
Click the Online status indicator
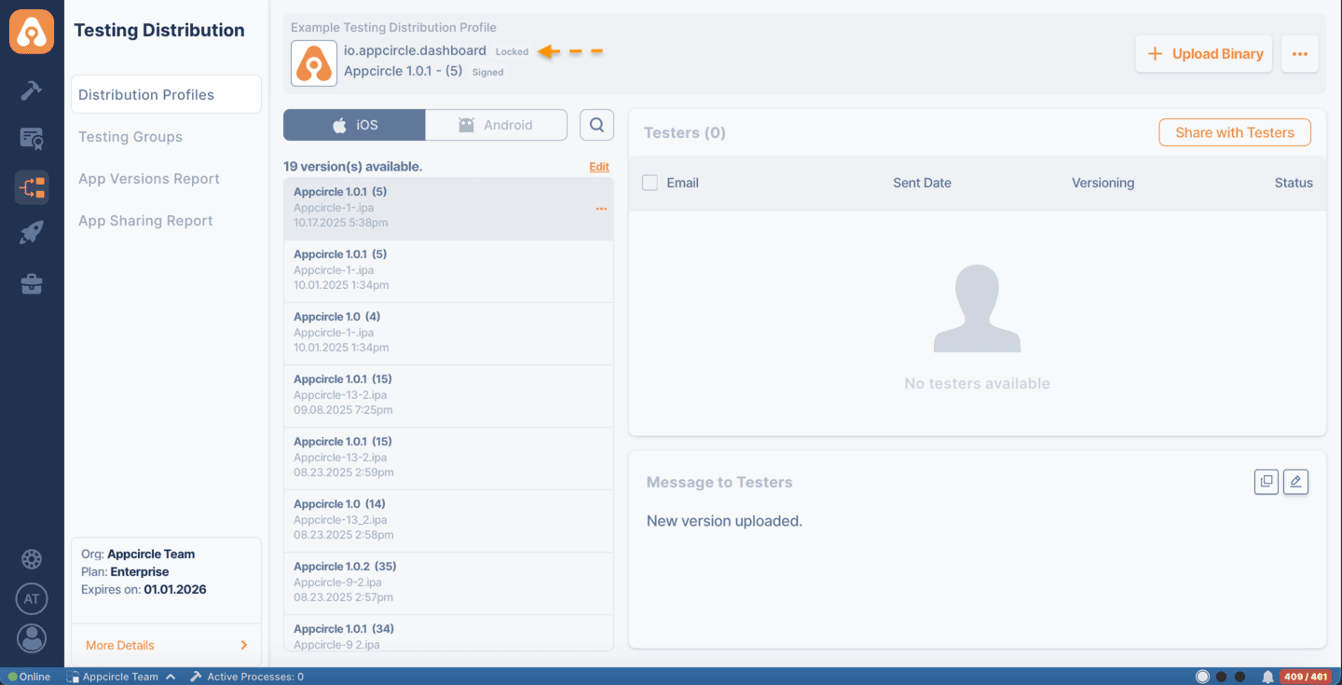point(28,676)
